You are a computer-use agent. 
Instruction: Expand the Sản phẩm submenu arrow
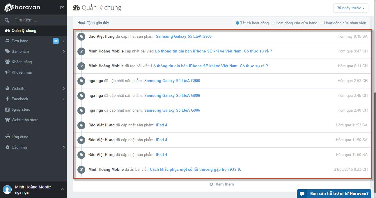[x=64, y=51]
